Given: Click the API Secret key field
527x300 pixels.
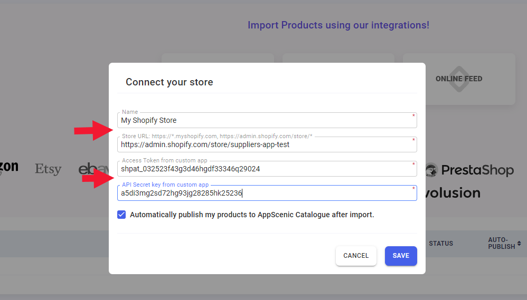Looking at the screenshot, I should (267, 193).
